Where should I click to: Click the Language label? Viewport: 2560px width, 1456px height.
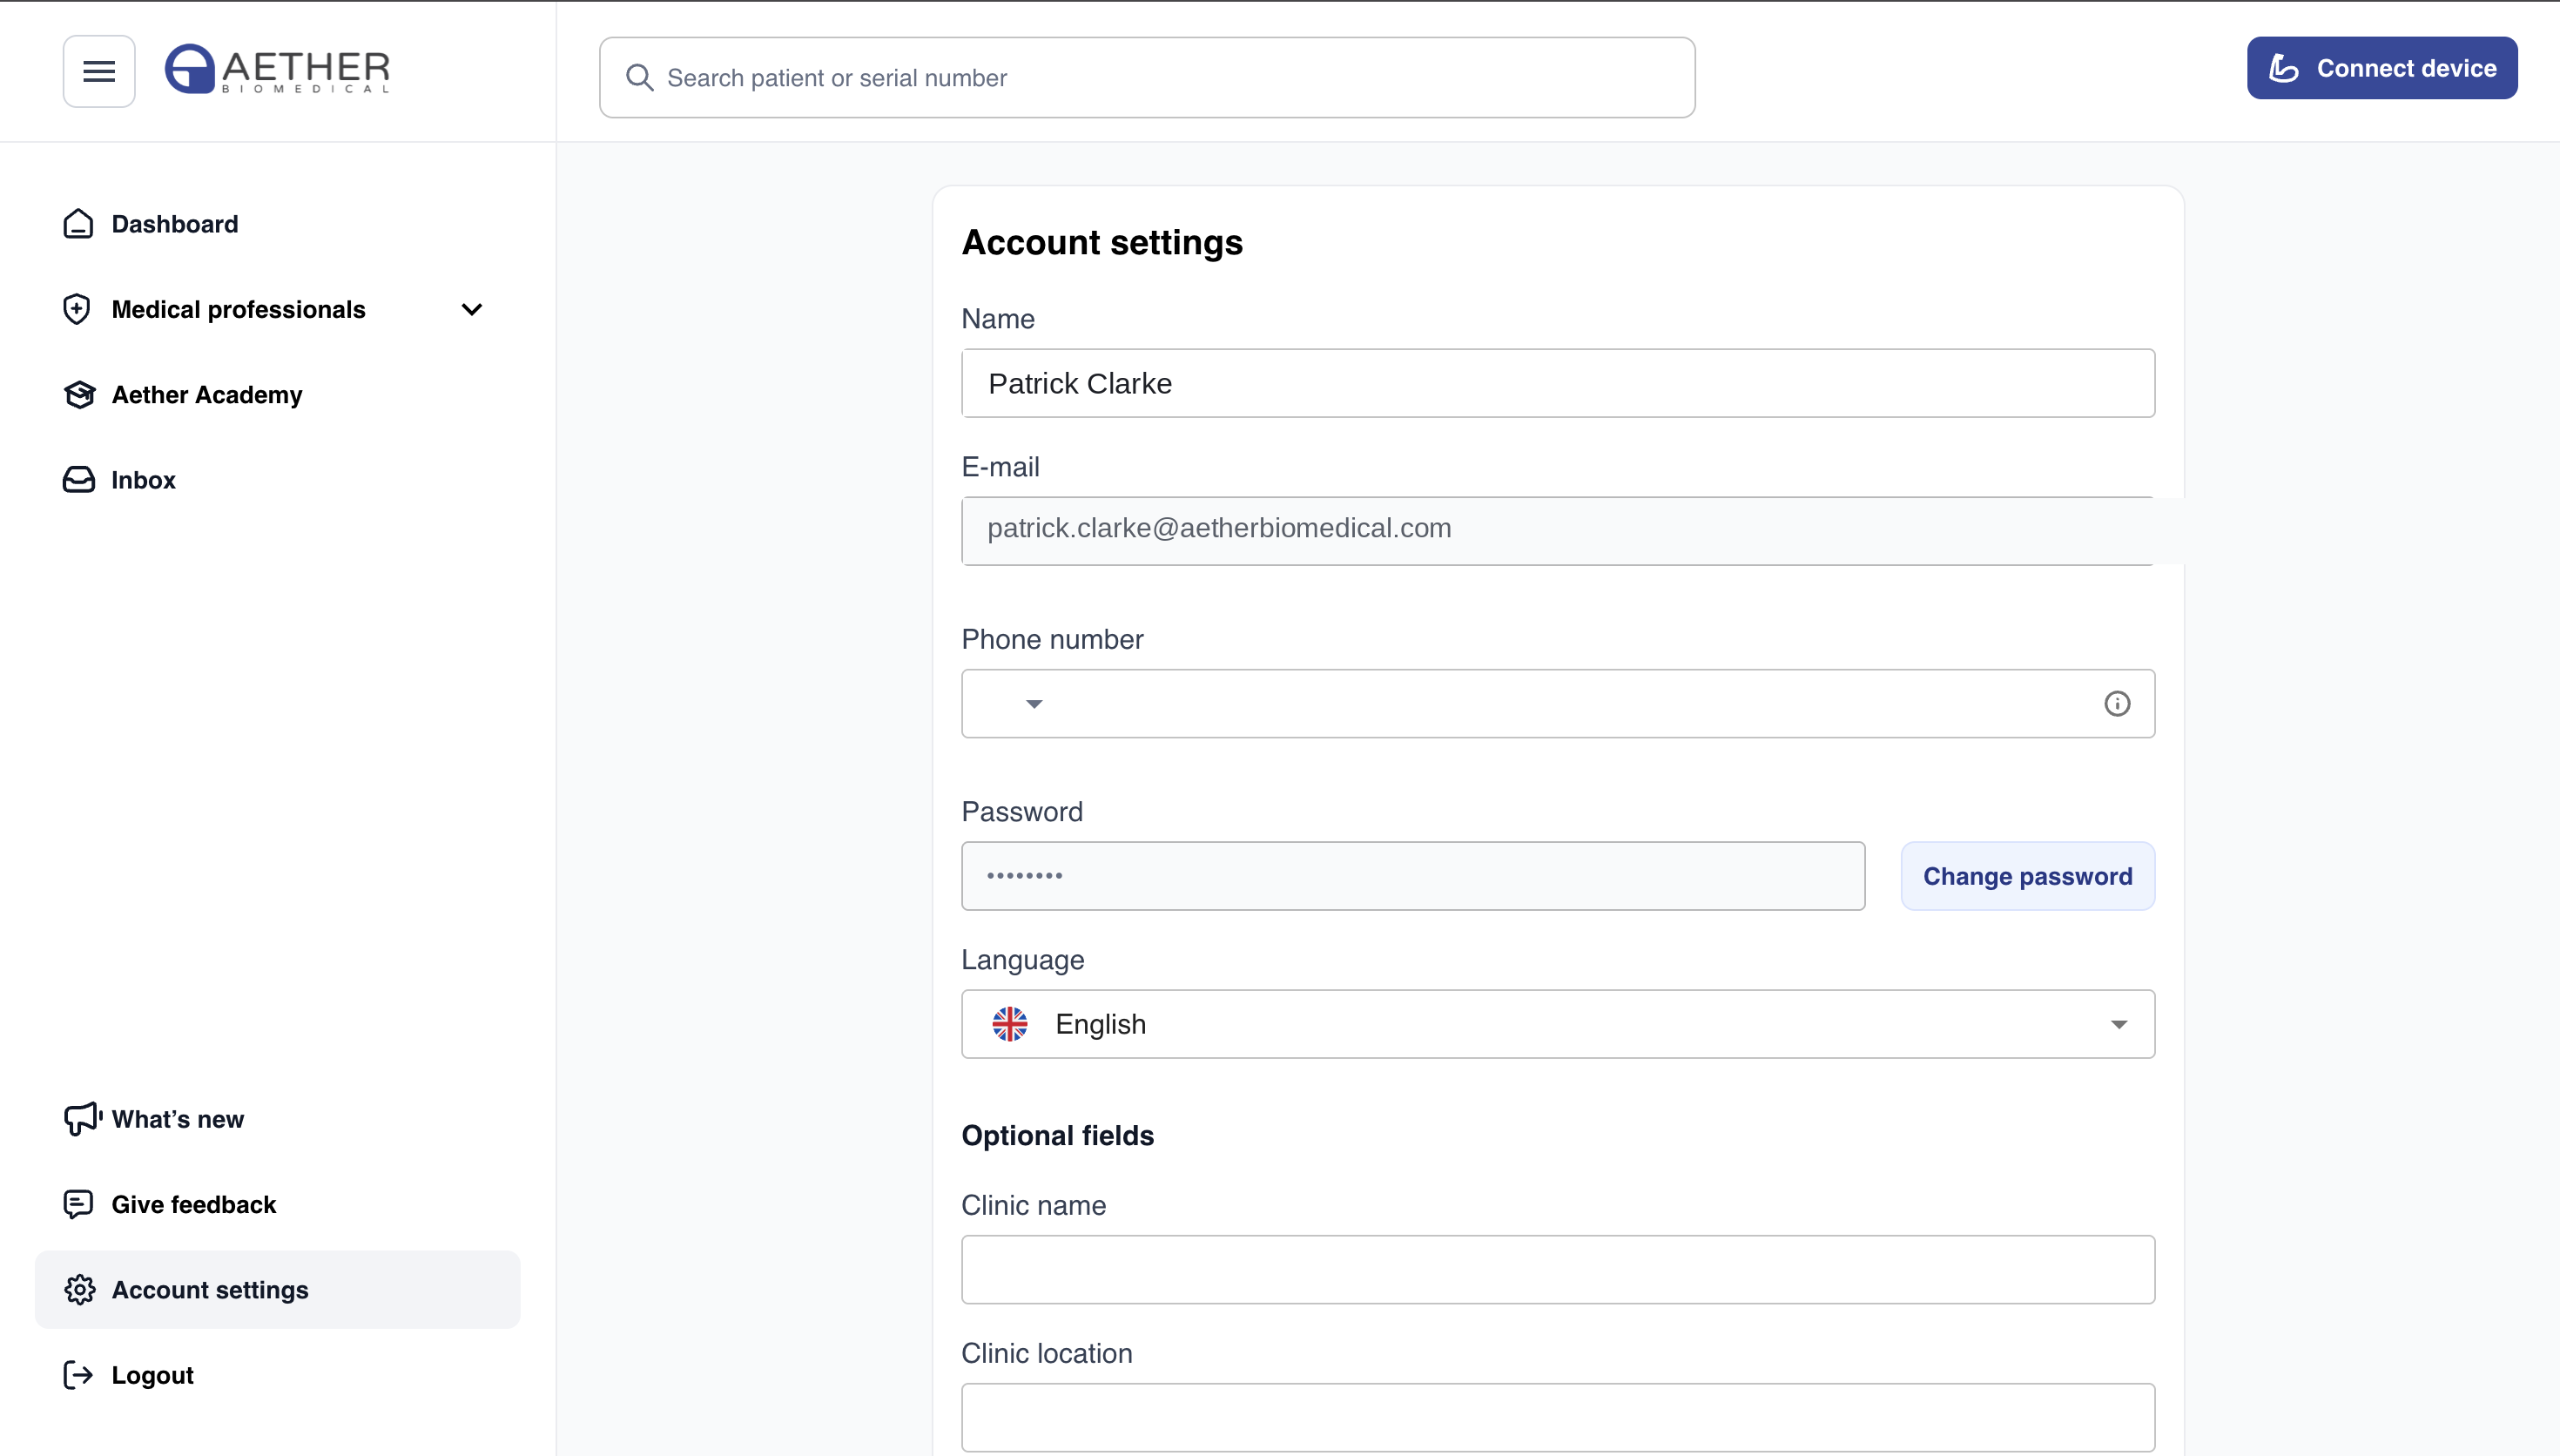point(1022,960)
